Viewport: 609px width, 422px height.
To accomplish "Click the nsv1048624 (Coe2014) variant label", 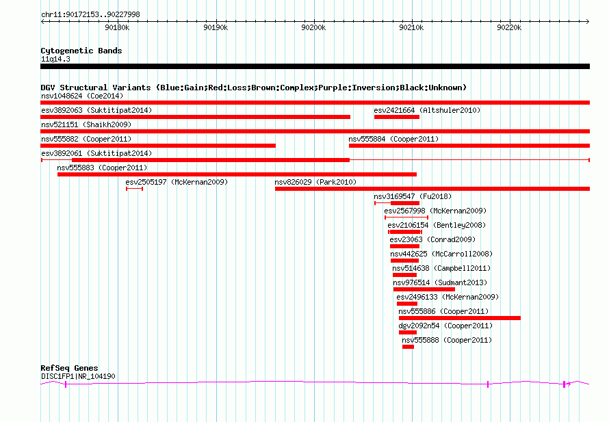I will tap(82, 96).
